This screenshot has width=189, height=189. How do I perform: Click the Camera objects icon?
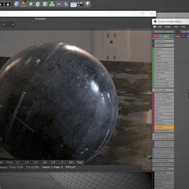[81, 4]
